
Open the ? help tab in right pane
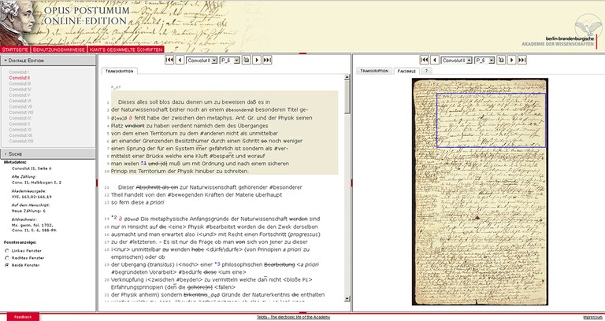[426, 71]
